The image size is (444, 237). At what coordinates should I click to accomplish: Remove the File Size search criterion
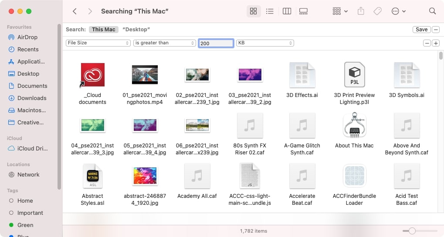click(x=427, y=43)
